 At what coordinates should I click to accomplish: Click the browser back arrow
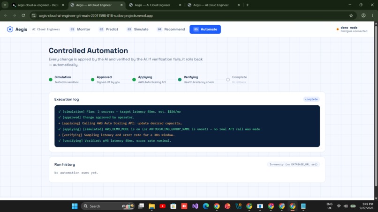tap(6, 15)
